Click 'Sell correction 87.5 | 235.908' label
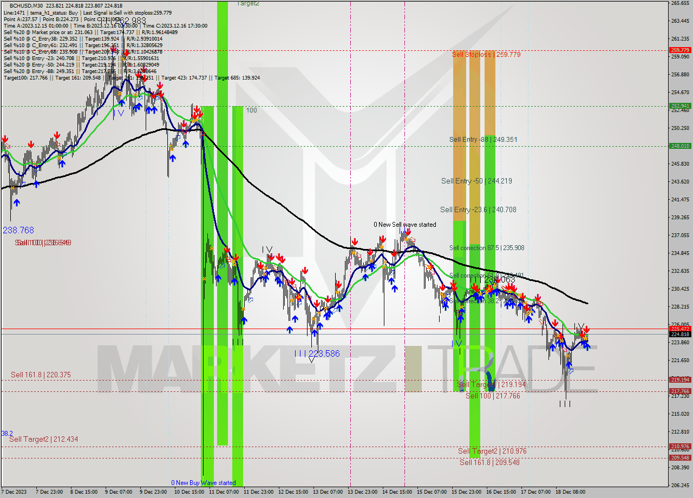Viewport: 693px width, 498px height. [x=487, y=248]
